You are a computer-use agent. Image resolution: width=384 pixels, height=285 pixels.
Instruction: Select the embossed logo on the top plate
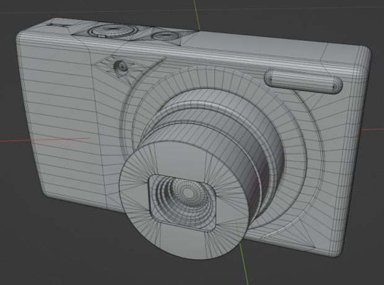(59, 25)
